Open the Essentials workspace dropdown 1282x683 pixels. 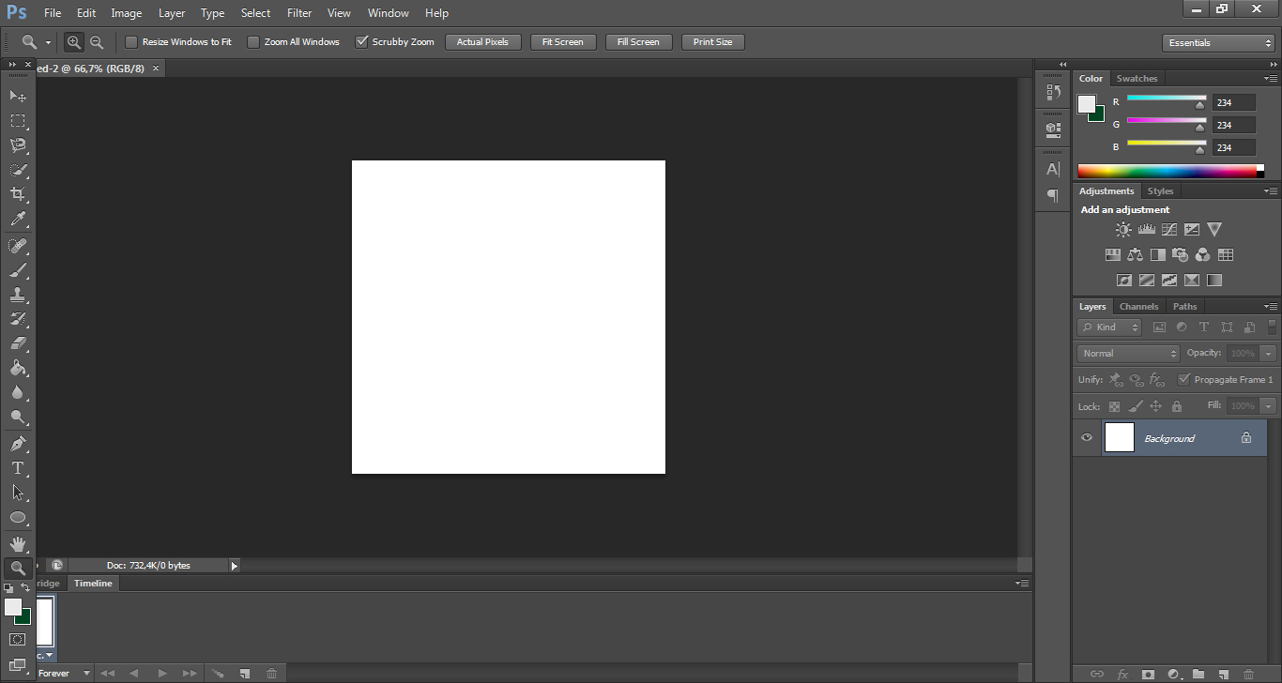[x=1218, y=43]
